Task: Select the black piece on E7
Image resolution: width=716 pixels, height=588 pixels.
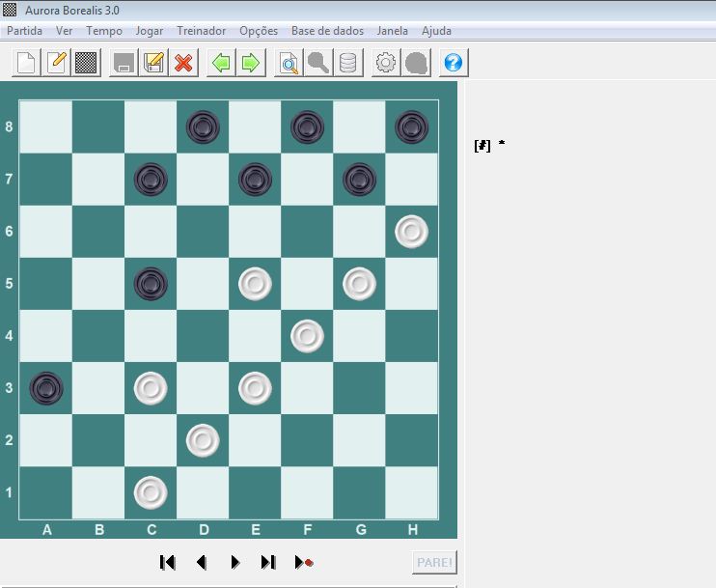Action: (255, 179)
